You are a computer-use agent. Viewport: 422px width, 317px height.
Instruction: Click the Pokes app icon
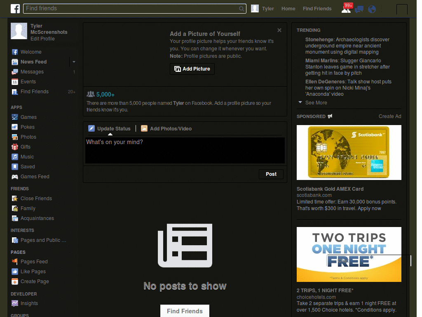[15, 127]
